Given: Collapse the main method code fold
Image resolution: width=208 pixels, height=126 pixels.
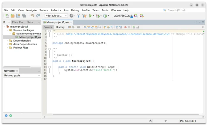Looking at the screenshot, I should tap(50, 67).
